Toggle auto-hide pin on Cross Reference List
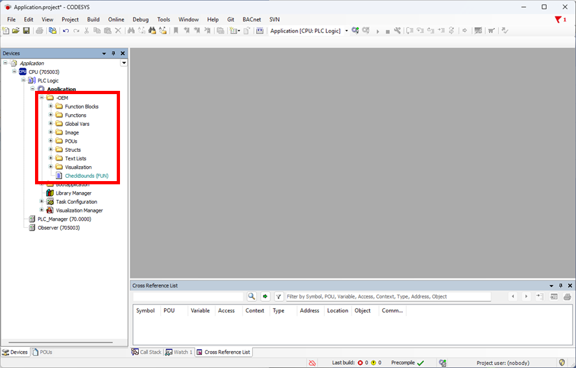Screen dimensions: 576x368 coord(561,286)
